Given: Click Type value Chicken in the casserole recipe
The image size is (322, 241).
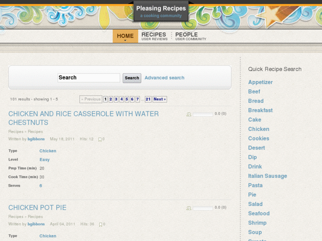Looking at the screenshot, I should 48,151.
